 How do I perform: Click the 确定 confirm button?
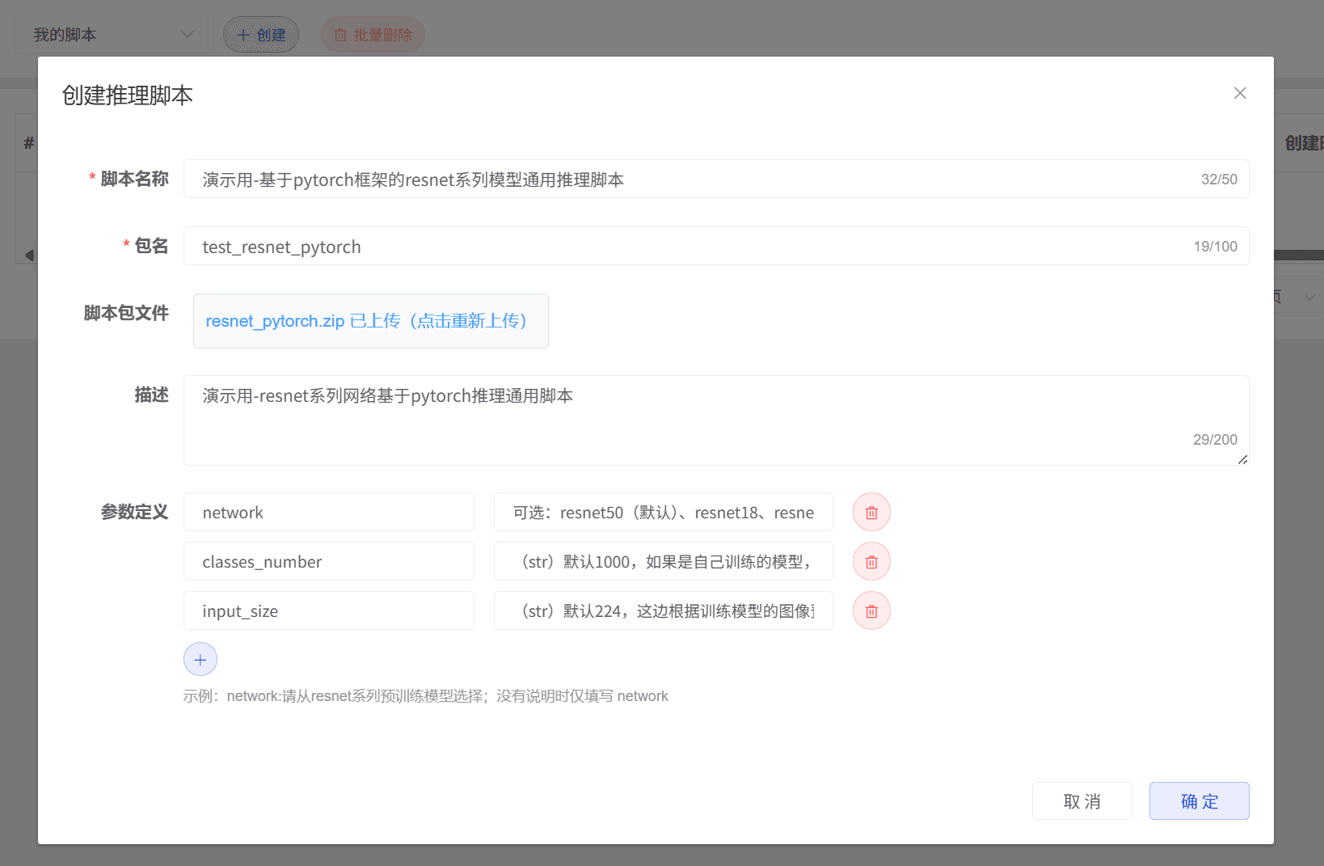pos(1199,801)
